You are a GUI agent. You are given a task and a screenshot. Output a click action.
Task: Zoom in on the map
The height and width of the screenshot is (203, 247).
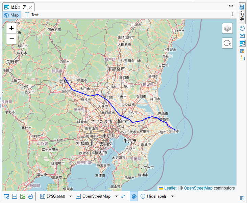coord(11,29)
